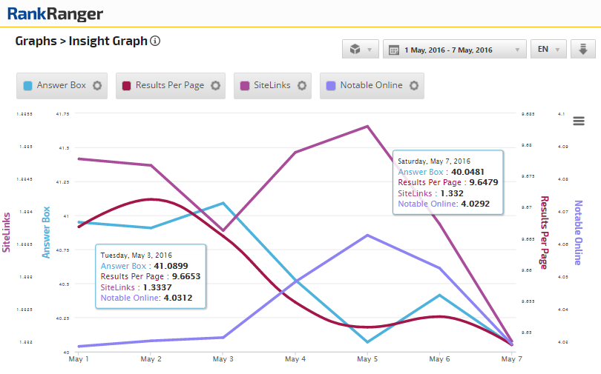Click the info icon beside Insight Graph
The width and height of the screenshot is (601, 374).
155,41
